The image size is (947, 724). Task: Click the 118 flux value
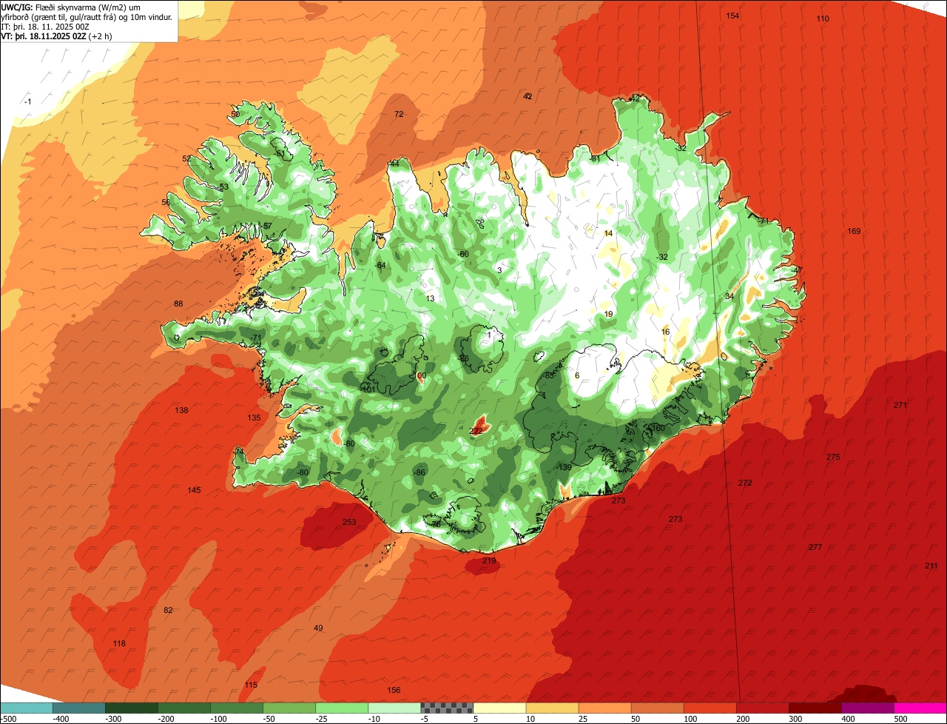pyautogui.click(x=119, y=643)
